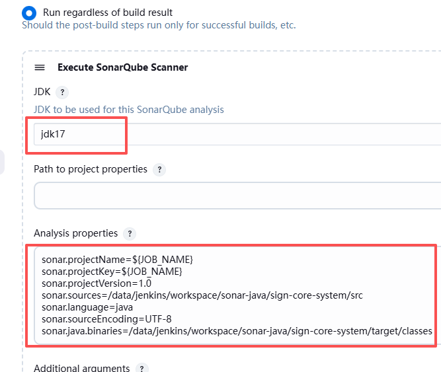Click the "Analysis properties" label
This screenshot has height=372, width=441.
tap(75, 233)
